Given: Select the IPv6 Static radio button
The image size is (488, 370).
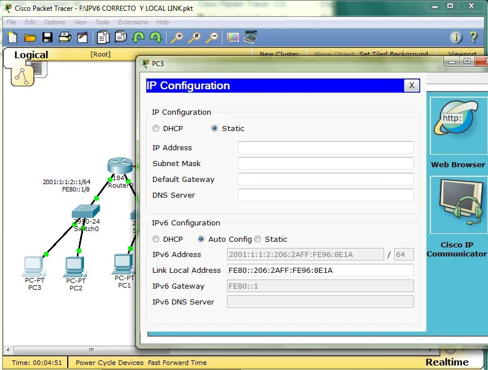Looking at the screenshot, I should [x=258, y=239].
